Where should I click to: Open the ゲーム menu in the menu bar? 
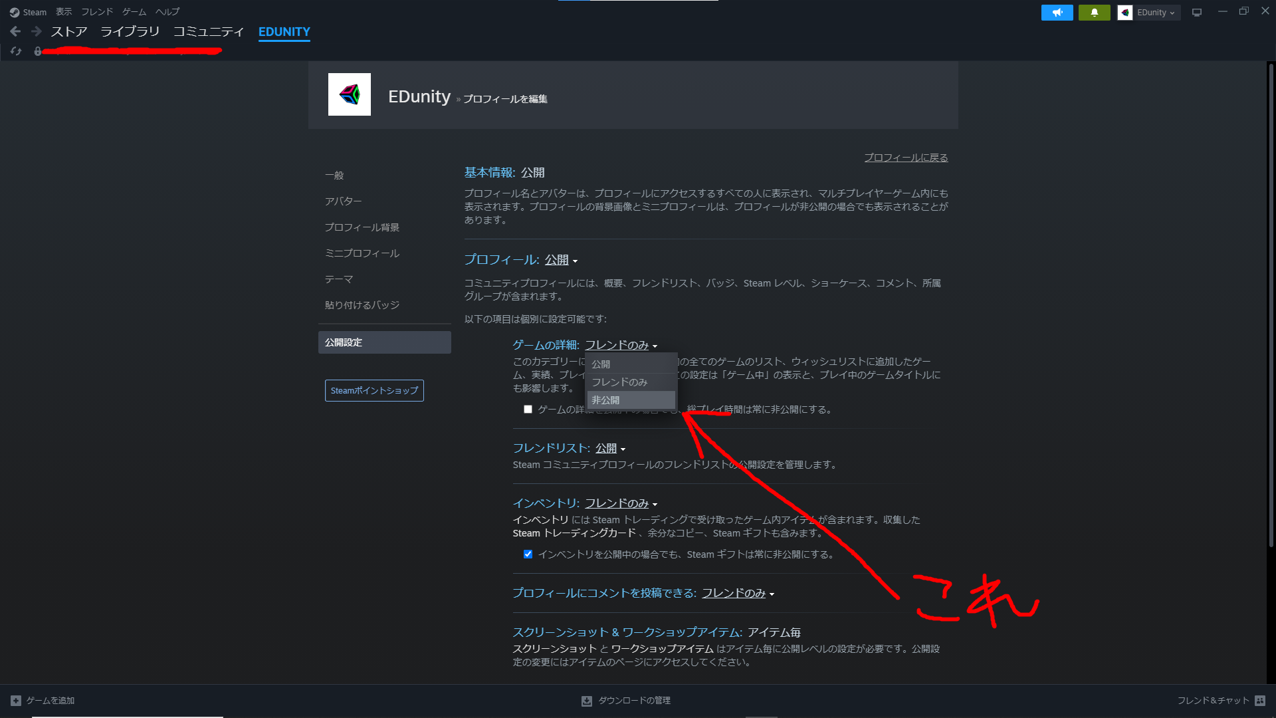pyautogui.click(x=134, y=11)
